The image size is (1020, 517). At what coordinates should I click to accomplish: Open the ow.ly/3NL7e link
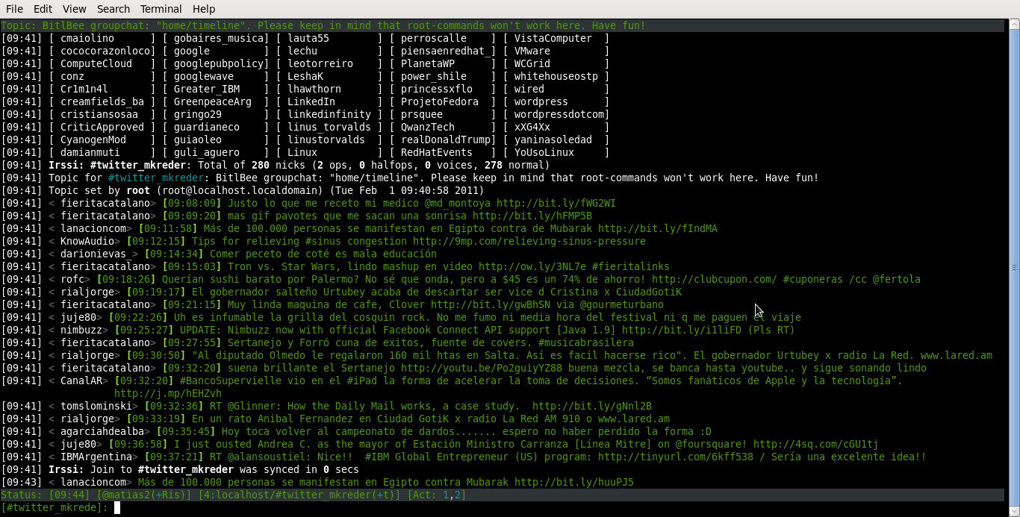(532, 266)
